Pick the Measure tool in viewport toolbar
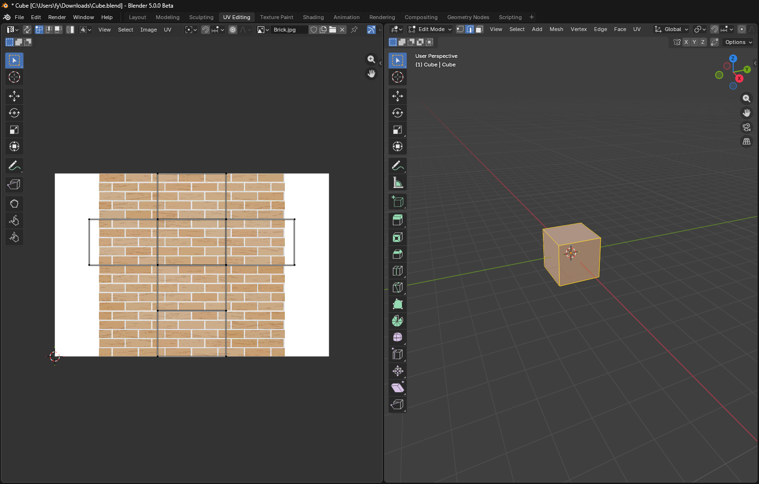 click(397, 183)
